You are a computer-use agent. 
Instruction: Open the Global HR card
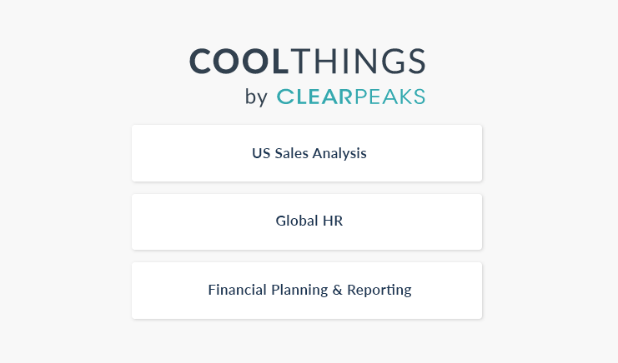pyautogui.click(x=307, y=221)
